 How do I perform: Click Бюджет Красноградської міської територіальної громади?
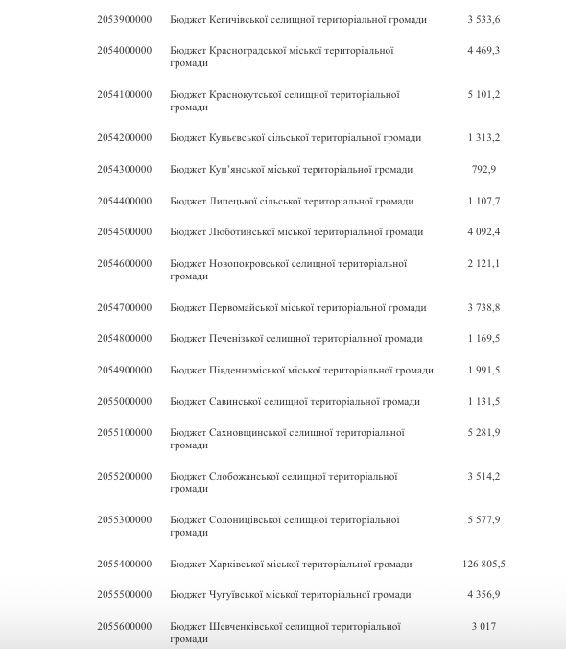click(x=281, y=57)
